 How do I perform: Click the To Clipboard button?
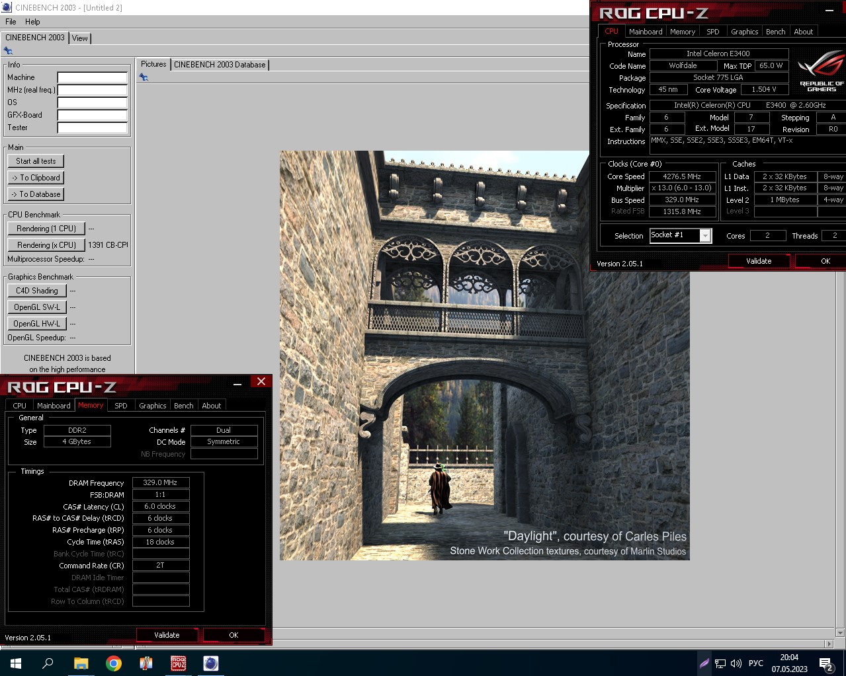point(36,178)
